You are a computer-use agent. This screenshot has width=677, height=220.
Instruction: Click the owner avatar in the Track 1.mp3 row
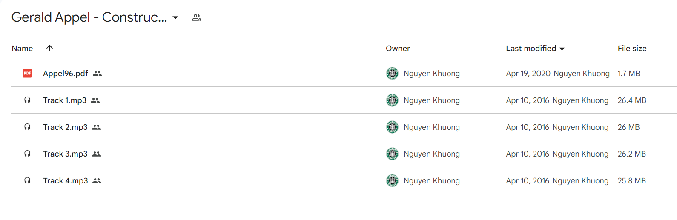tap(392, 100)
